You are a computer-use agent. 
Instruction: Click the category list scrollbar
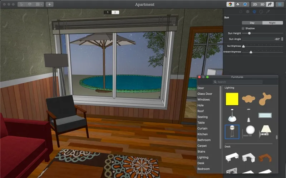point(220,117)
